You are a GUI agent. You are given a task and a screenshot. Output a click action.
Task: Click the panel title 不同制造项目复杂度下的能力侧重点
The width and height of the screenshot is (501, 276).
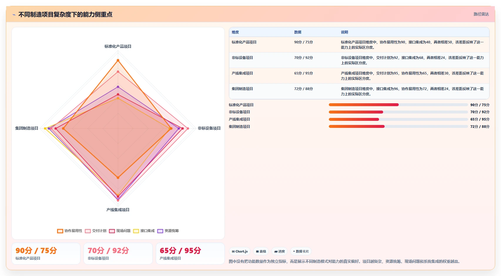click(x=65, y=14)
